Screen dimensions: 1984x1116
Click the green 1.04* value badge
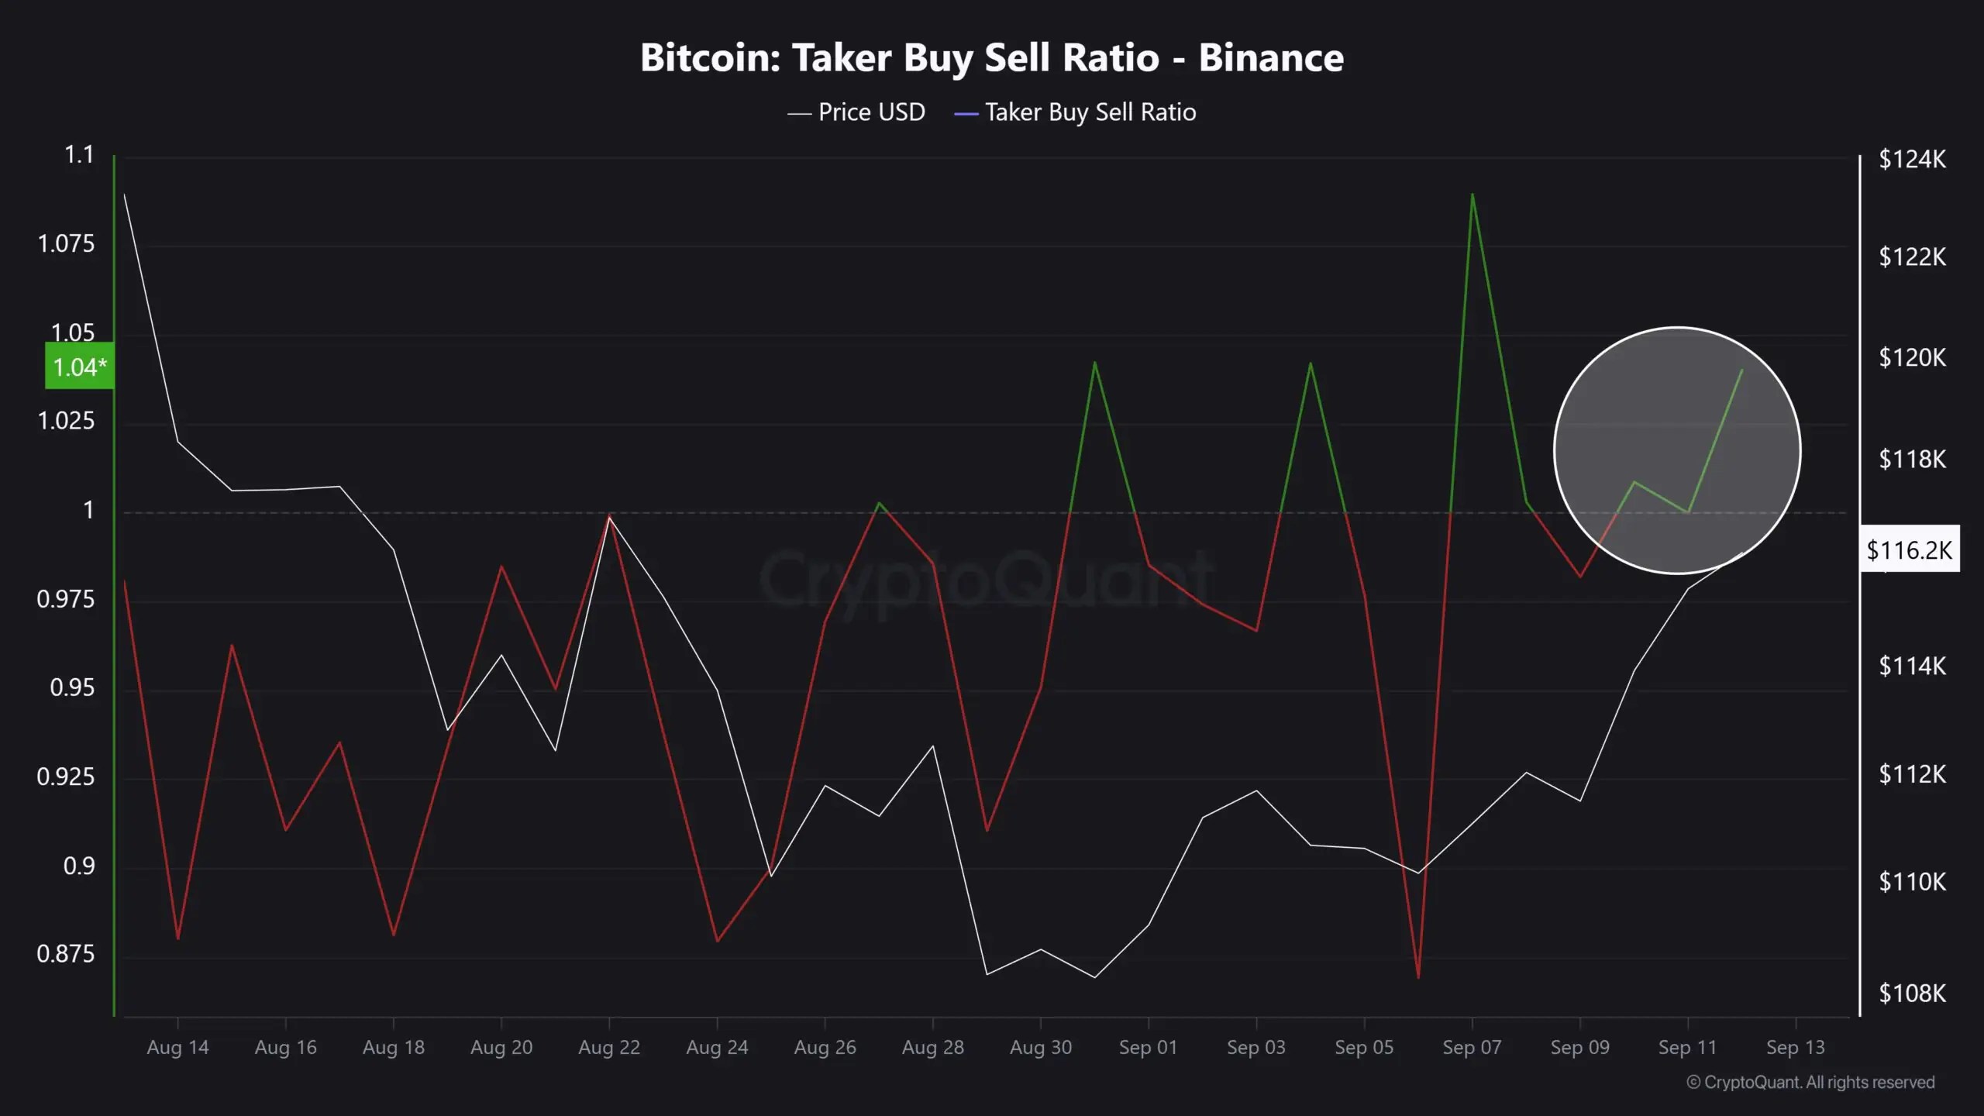pos(80,367)
